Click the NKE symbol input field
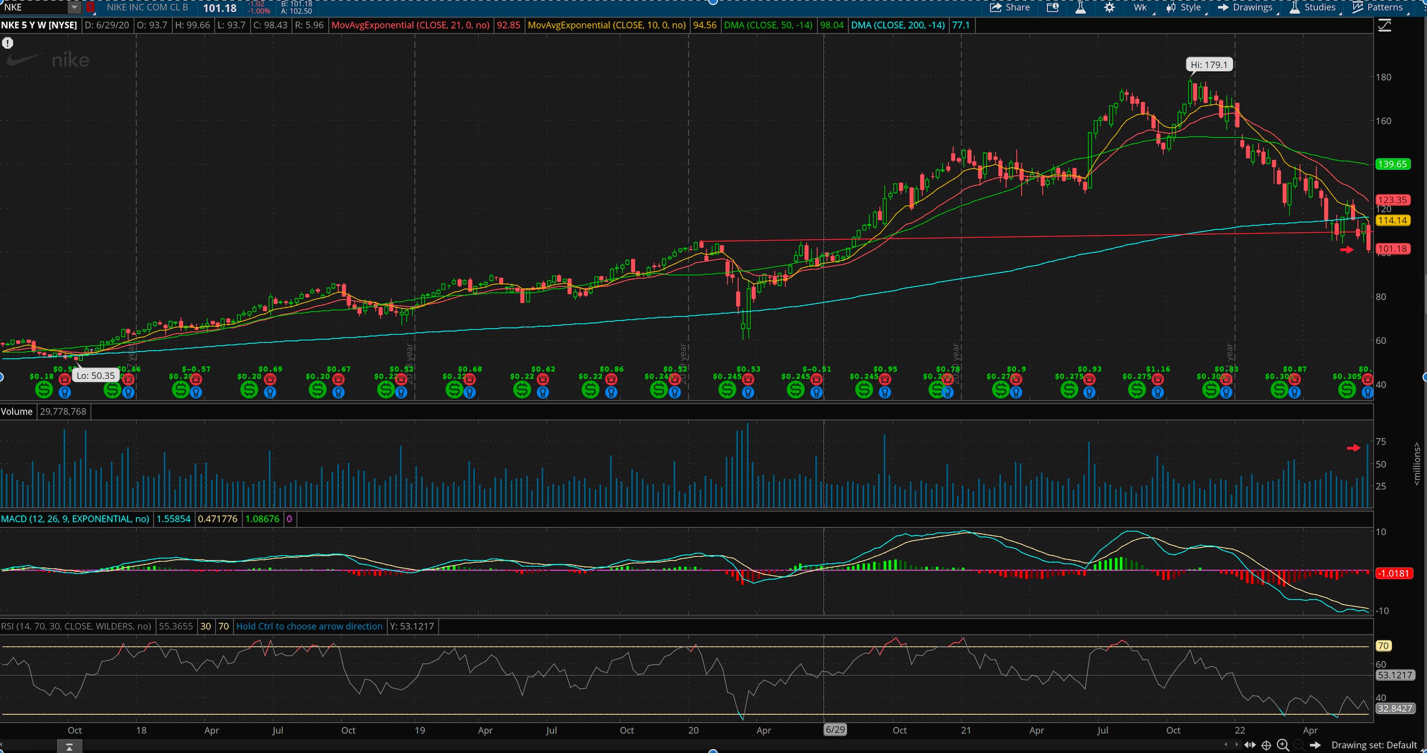Viewport: 1427px width, 753px height. (33, 8)
